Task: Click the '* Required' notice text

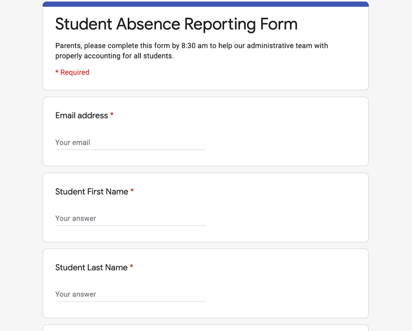Action: (72, 72)
